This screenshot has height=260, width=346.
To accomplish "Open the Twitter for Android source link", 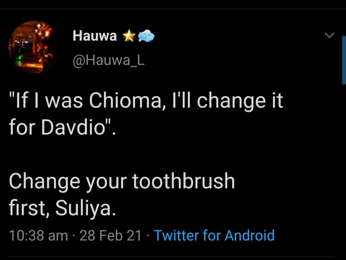I will 214,235.
